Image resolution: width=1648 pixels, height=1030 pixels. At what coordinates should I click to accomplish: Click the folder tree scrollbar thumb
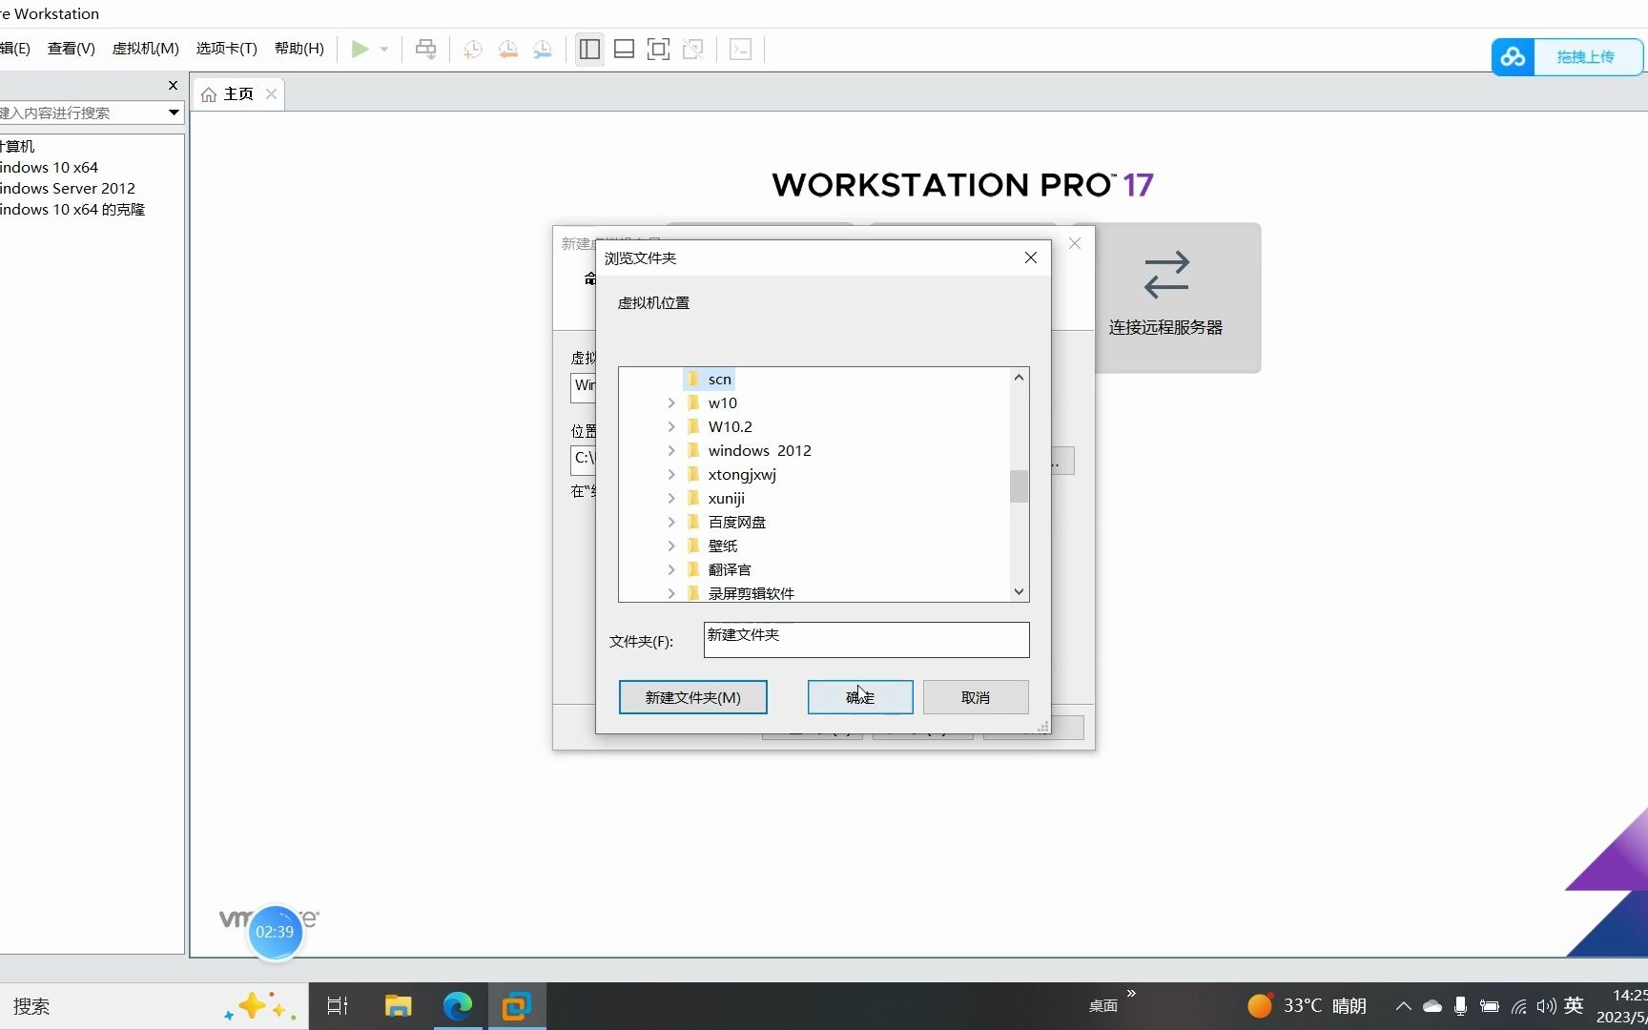[x=1019, y=486]
